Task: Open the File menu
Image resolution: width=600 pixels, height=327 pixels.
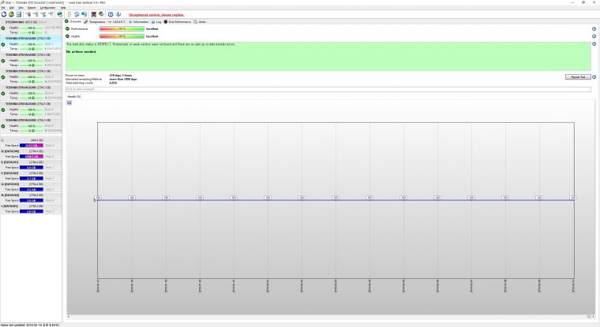Action: (3, 8)
